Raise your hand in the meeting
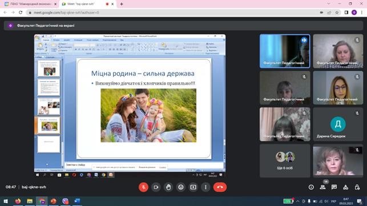 coord(168,187)
